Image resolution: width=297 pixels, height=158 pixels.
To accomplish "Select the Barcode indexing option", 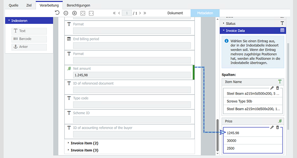I will click(x=29, y=39).
